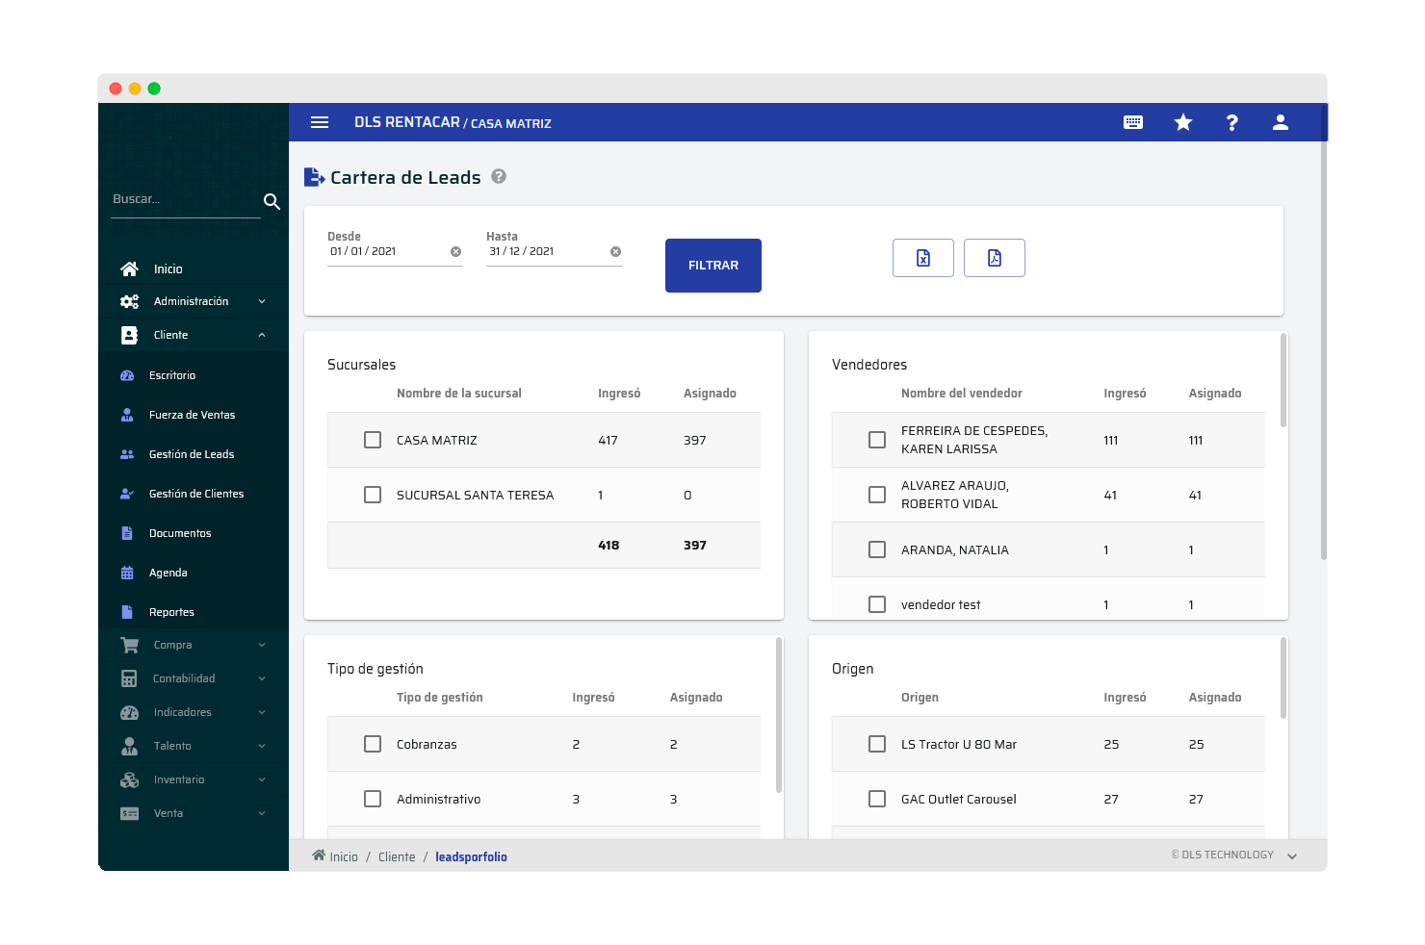
Task: Select ALVAREZ ARAUJO vendor checkbox
Action: (877, 495)
